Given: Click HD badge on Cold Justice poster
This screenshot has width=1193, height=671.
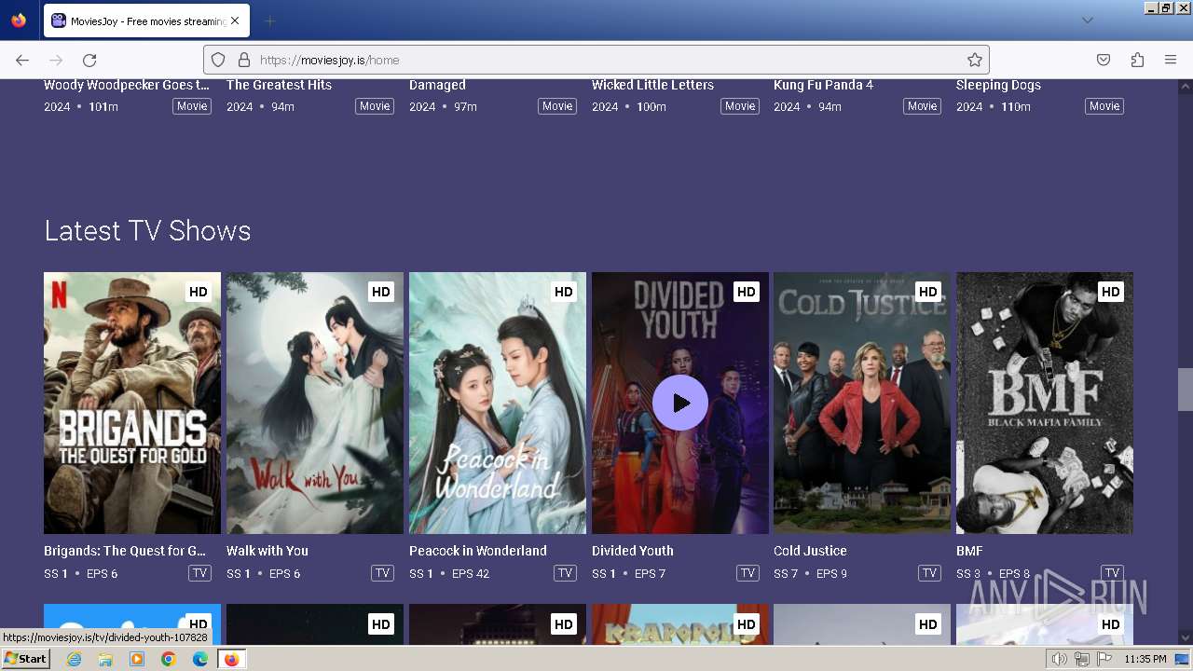Looking at the screenshot, I should tap(928, 292).
